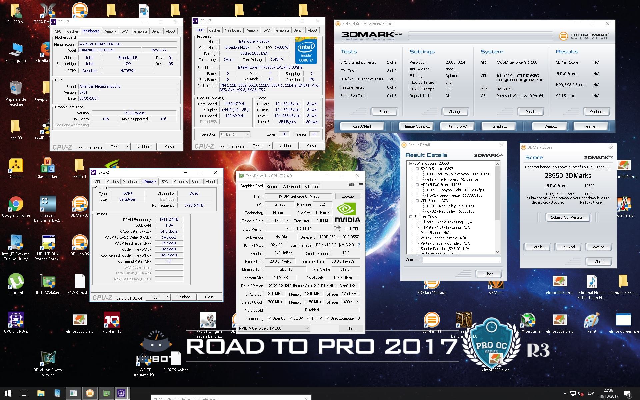The width and height of the screenshot is (640, 400).
Task: Open the Socket #1 selection dropdown
Action: 235,135
